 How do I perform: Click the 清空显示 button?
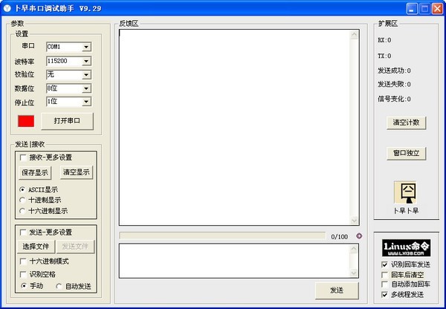click(77, 172)
